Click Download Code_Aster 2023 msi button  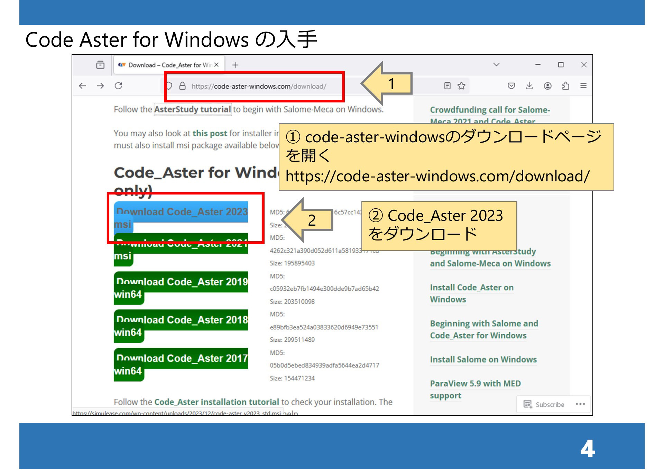[182, 212]
